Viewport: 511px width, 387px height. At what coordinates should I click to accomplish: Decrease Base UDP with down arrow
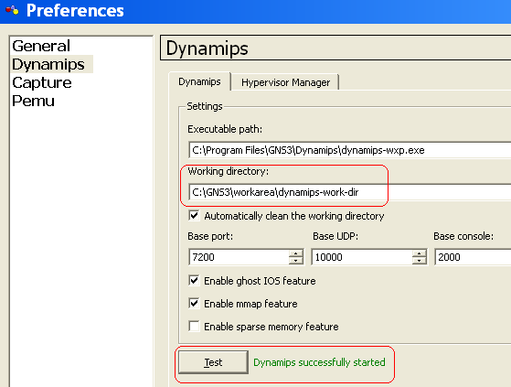[x=419, y=261]
